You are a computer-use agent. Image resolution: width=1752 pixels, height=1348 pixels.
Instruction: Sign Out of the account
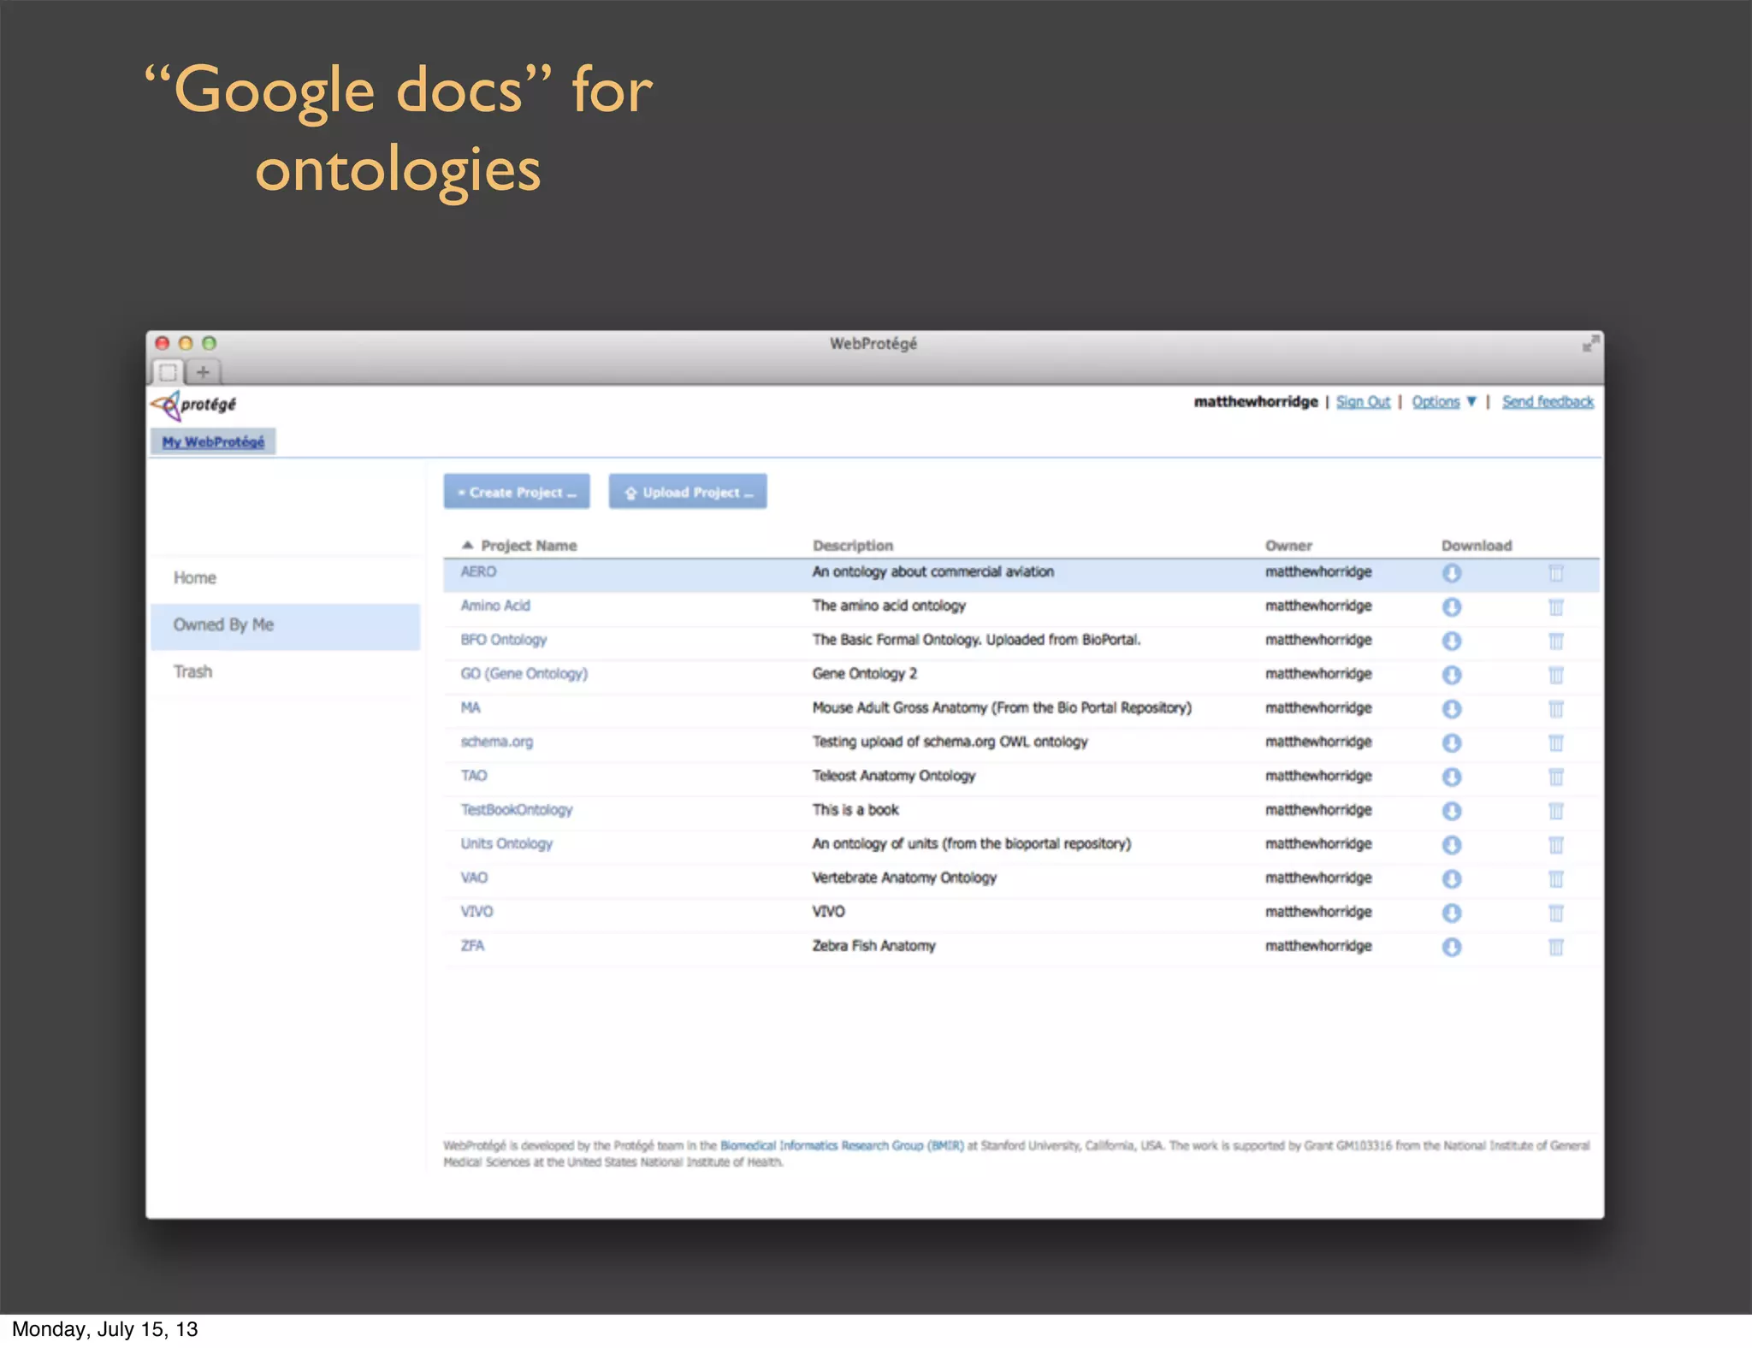point(1363,402)
